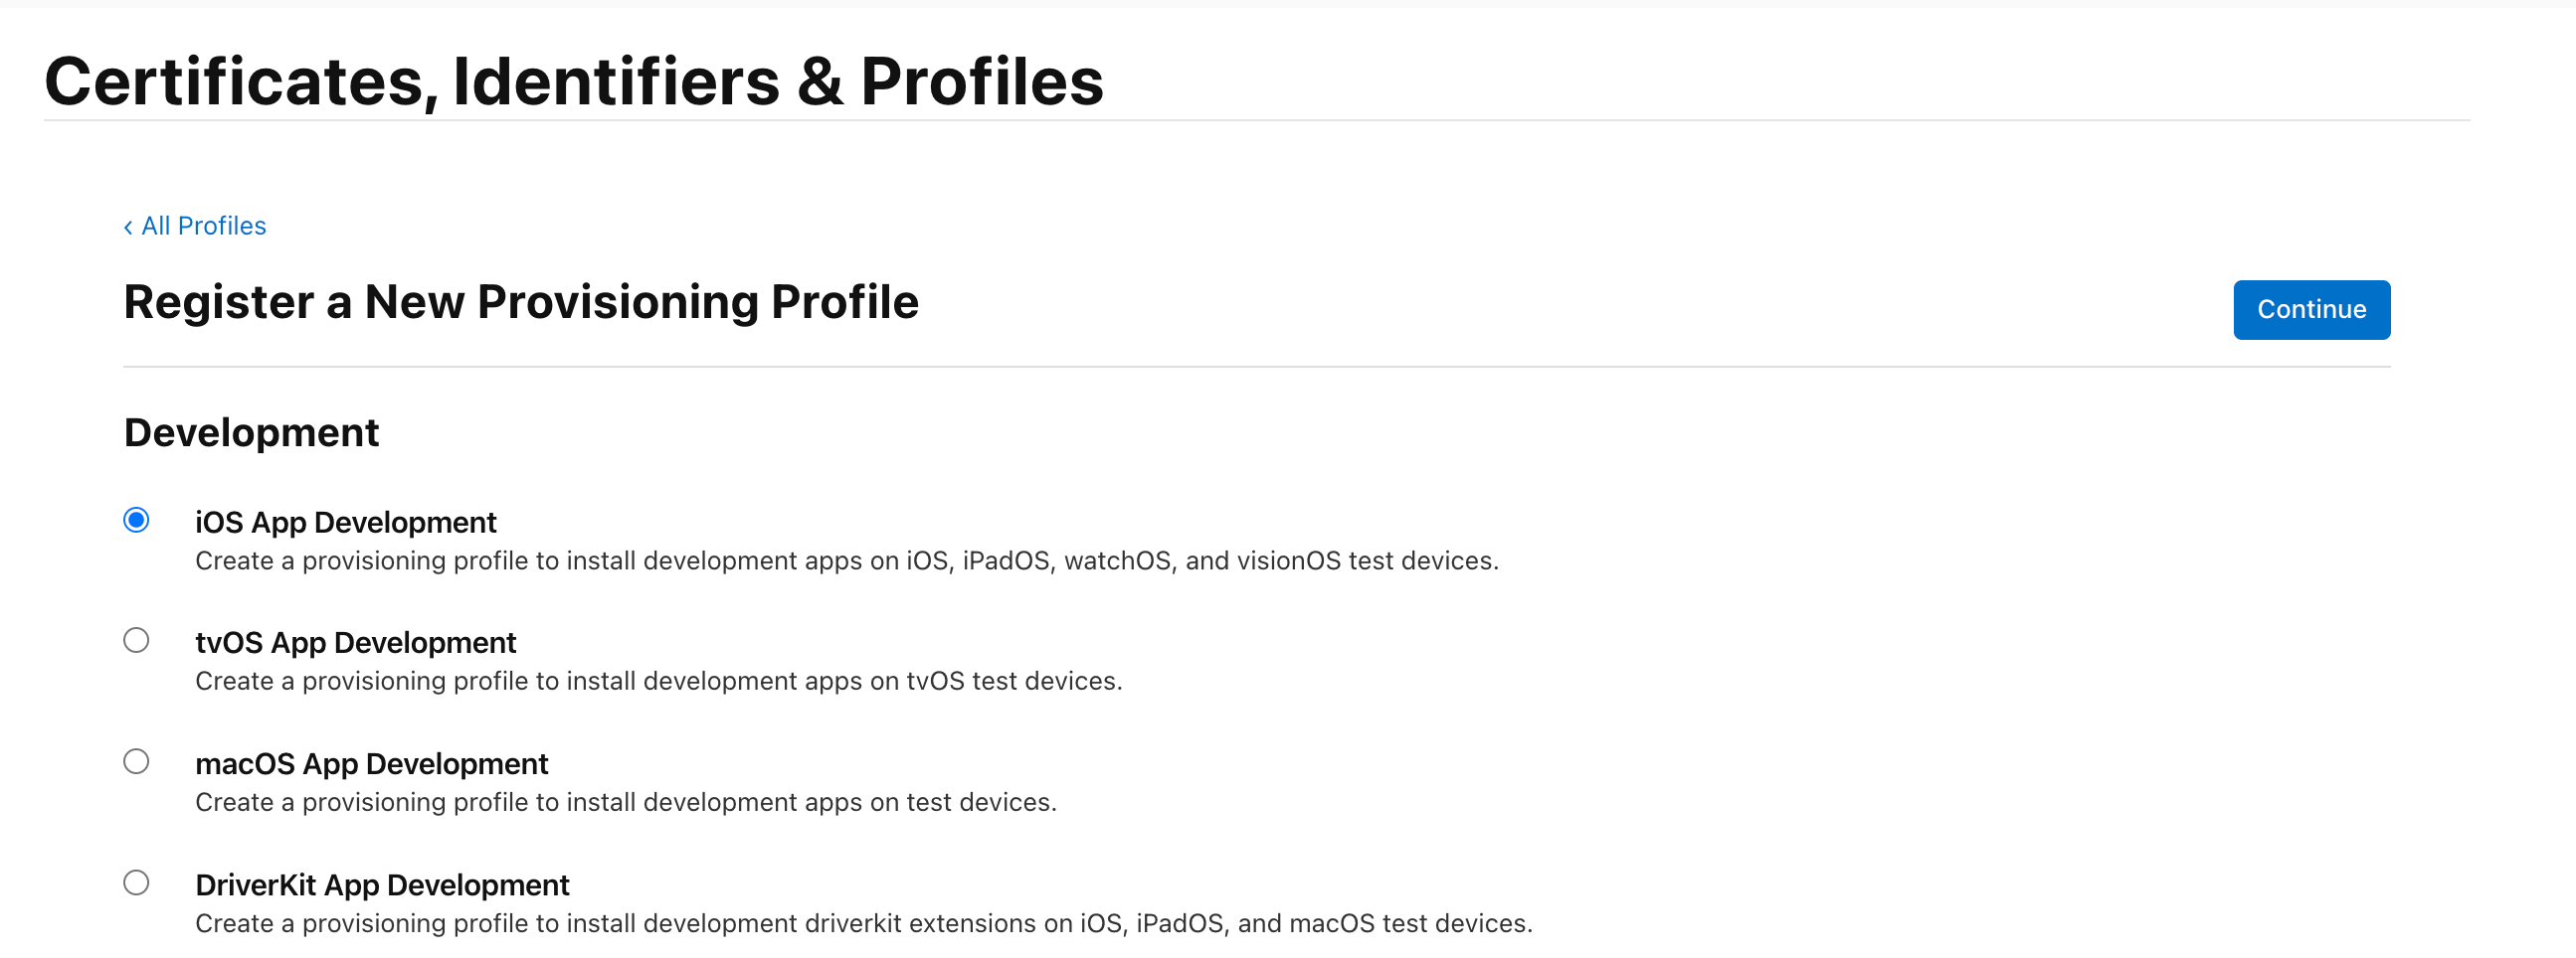The height and width of the screenshot is (958, 2576).
Task: Go back to All Profiles
Action: [x=203, y=226]
